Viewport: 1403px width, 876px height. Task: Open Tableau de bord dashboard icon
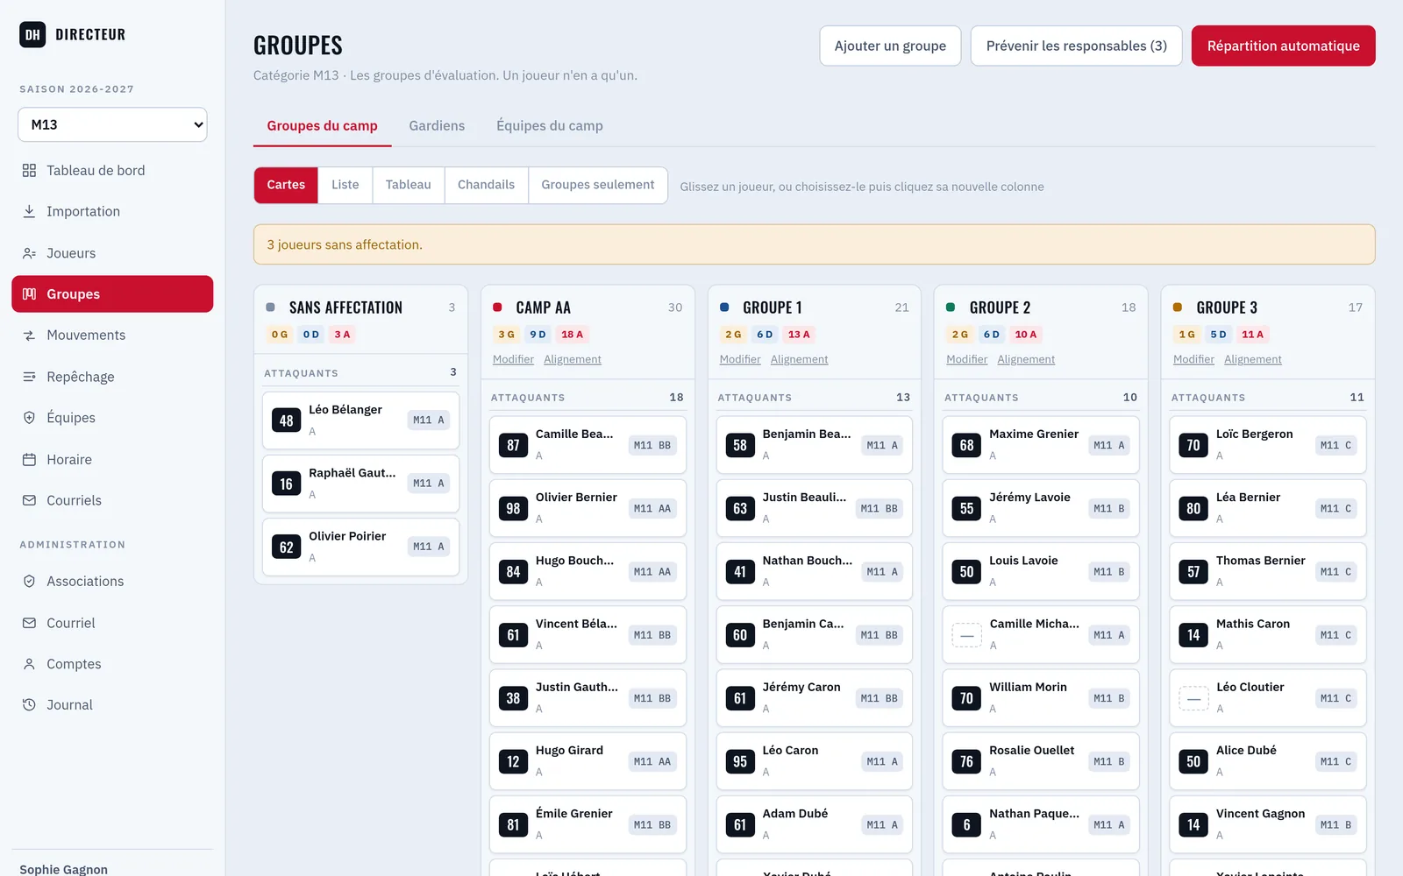pos(29,171)
